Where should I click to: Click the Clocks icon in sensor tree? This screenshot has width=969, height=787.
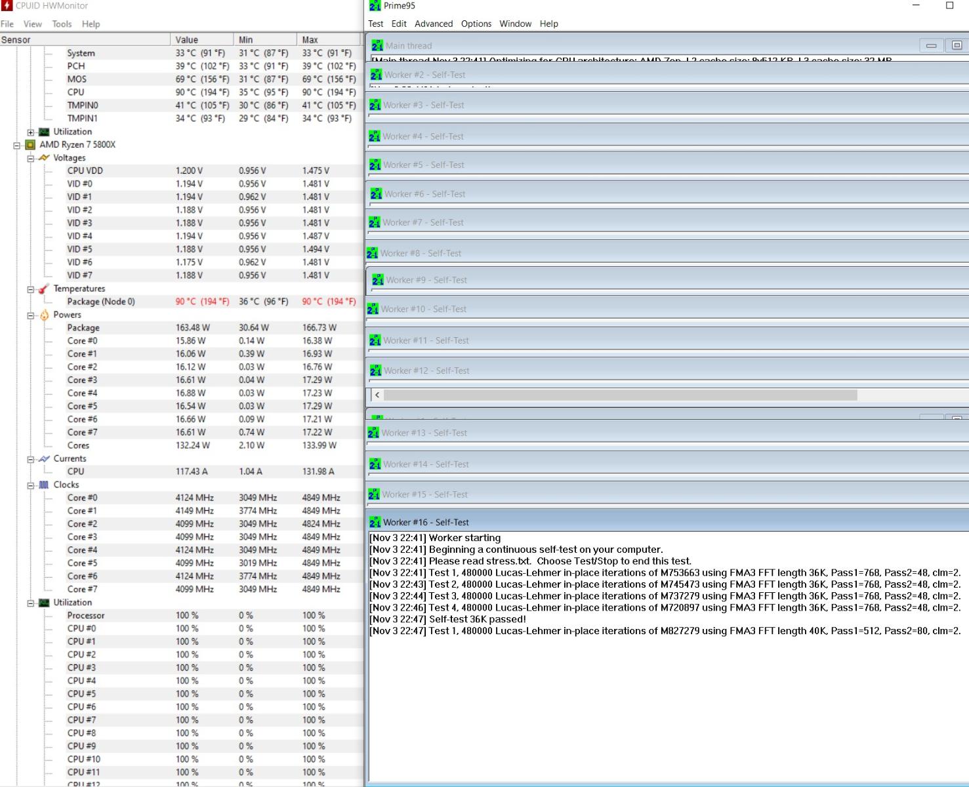(x=44, y=485)
